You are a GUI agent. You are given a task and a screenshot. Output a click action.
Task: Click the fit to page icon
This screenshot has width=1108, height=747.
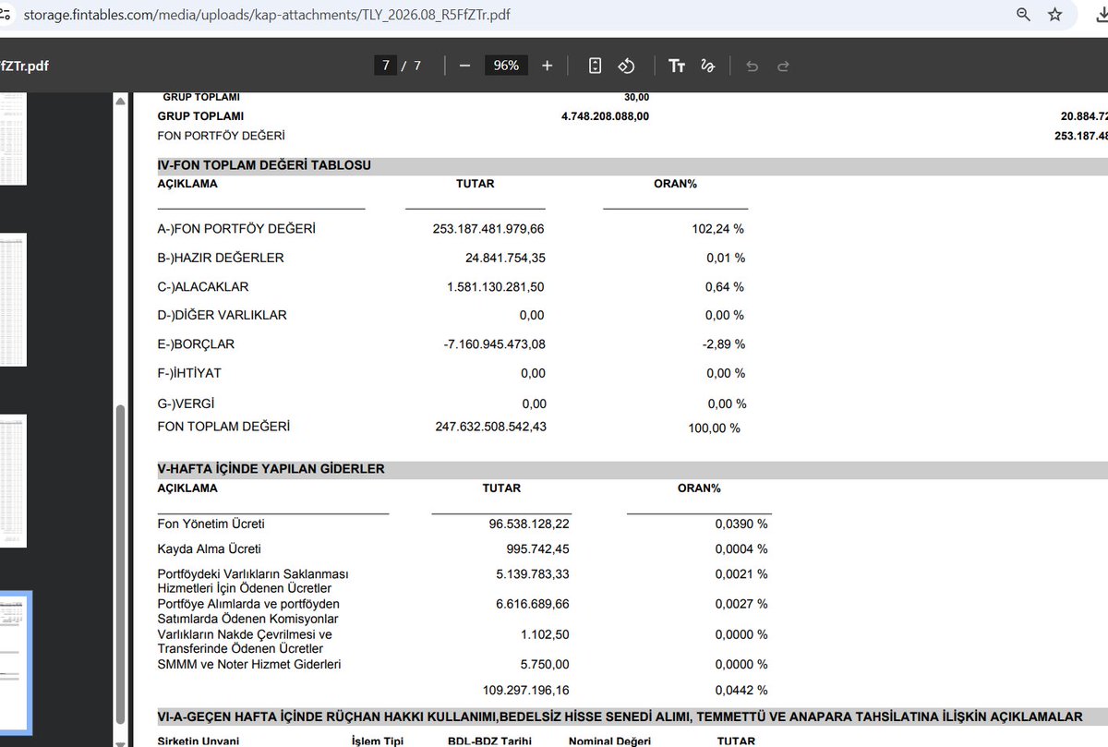coord(596,66)
